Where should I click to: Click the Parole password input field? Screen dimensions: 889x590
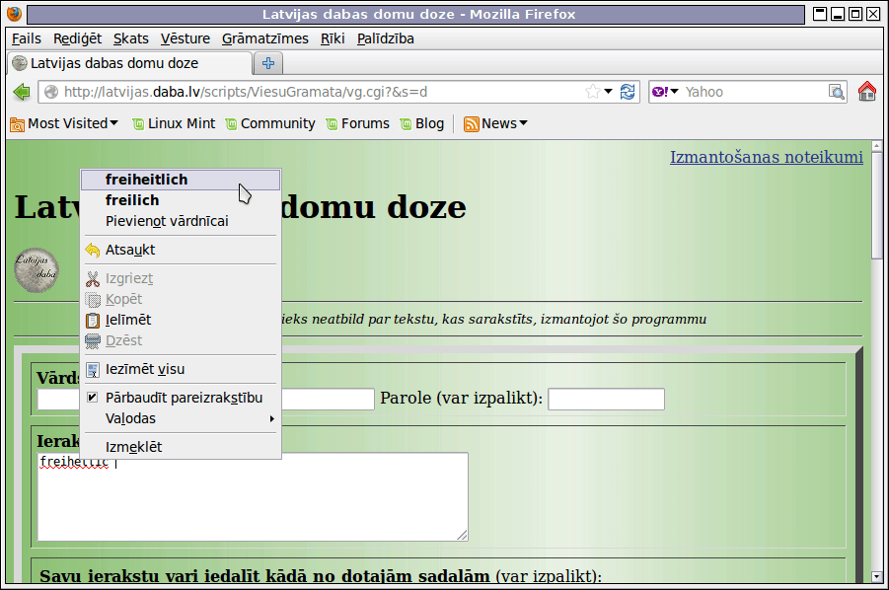pyautogui.click(x=606, y=399)
